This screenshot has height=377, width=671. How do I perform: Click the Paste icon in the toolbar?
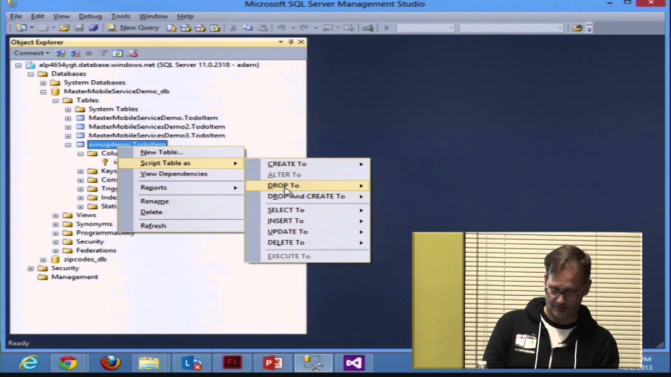point(262,28)
